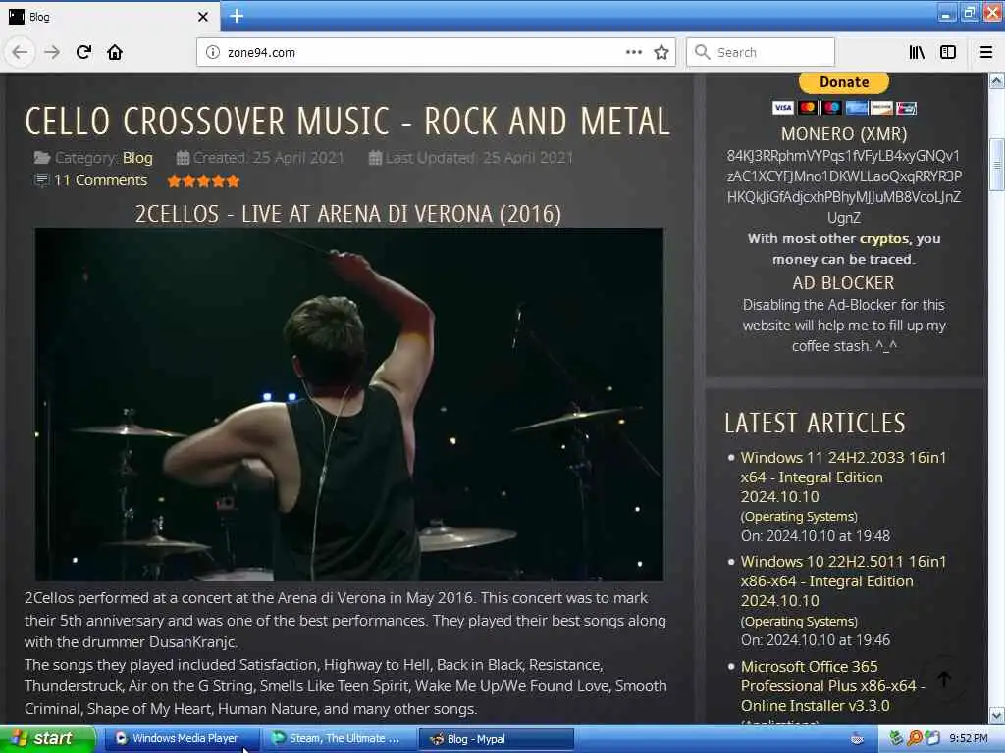The height and width of the screenshot is (753, 1005).
Task: Click the "2Cellos - Live at Arena di Verona (2016)" heading
Action: click(x=348, y=214)
